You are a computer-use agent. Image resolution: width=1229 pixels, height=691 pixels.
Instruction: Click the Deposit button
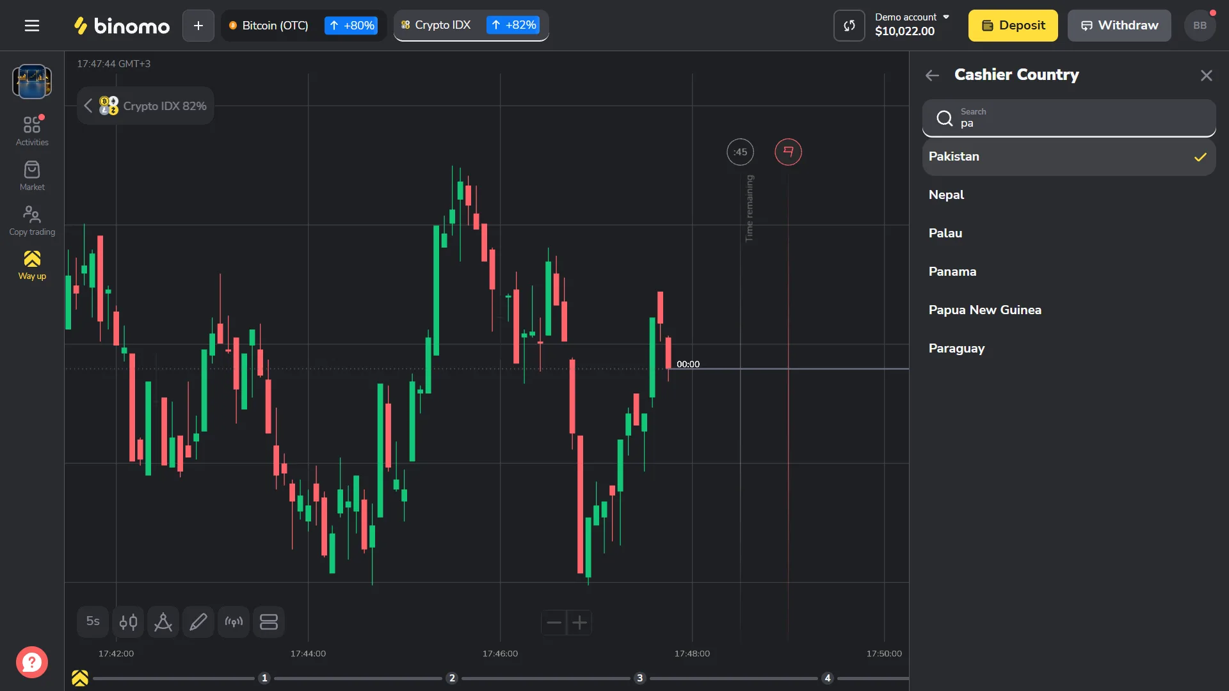coord(1013,26)
